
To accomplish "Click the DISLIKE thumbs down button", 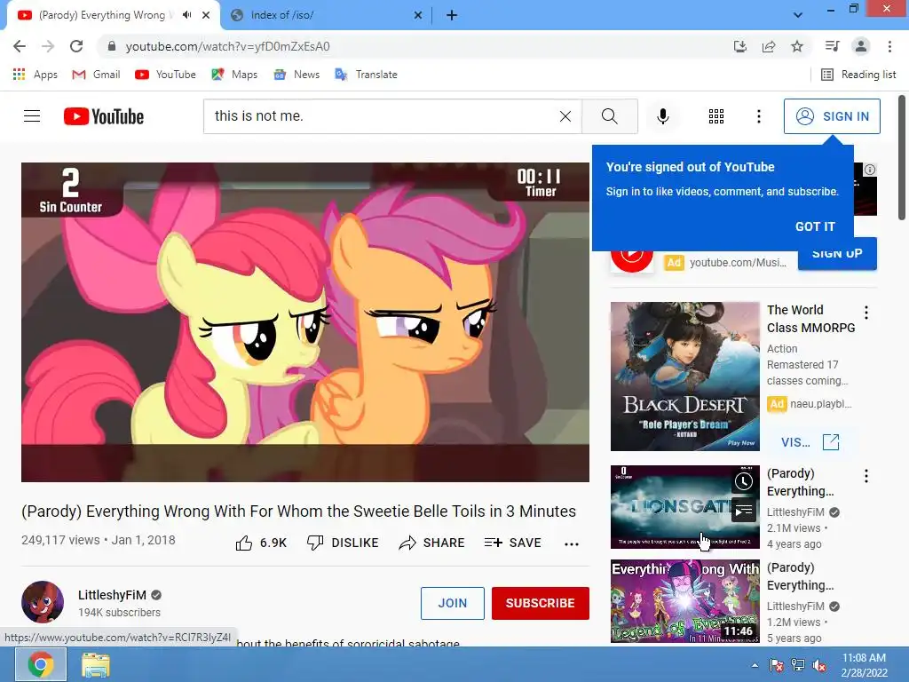I will click(x=343, y=543).
